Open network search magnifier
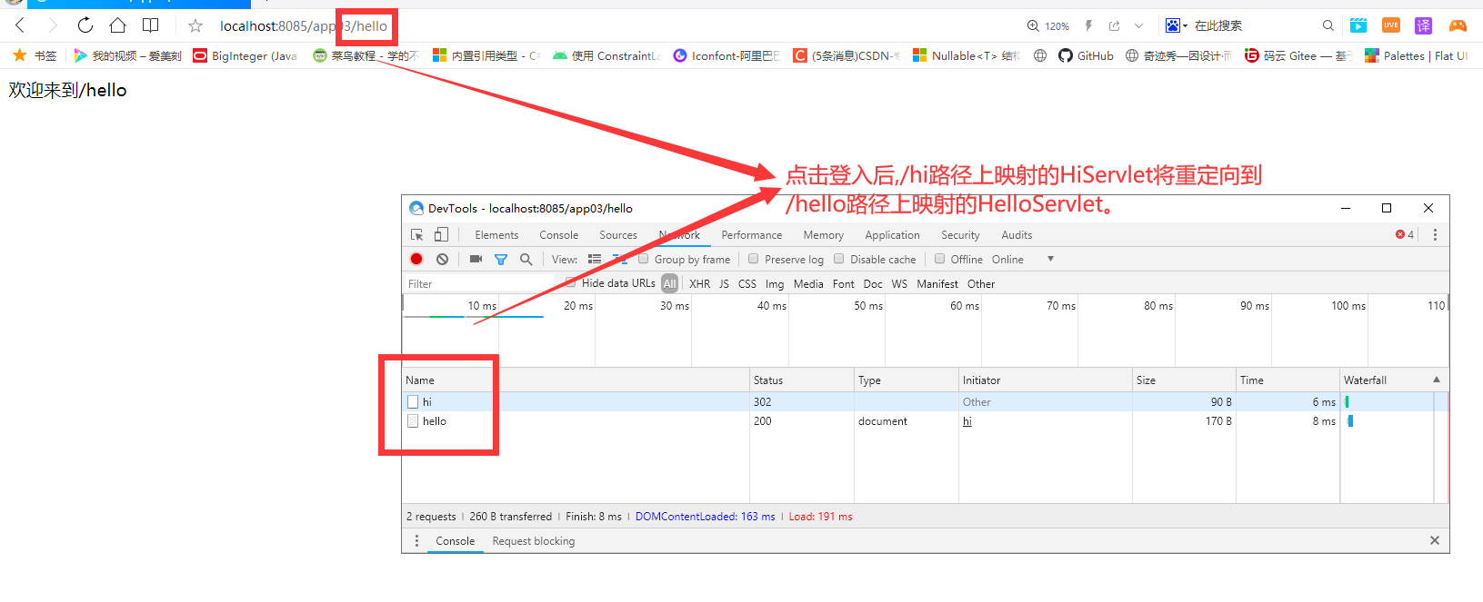 coord(526,259)
